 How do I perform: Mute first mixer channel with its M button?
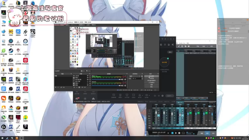(158, 110)
